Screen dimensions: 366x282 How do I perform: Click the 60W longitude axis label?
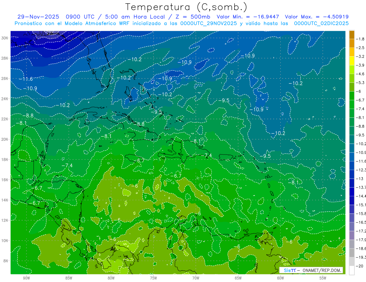(x=281, y=278)
